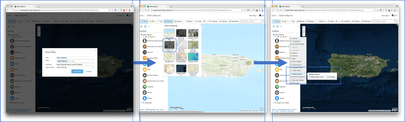Click the Appliances (White Goods) icon in the middle window
The height and width of the screenshot is (122, 405).
(x=144, y=41)
